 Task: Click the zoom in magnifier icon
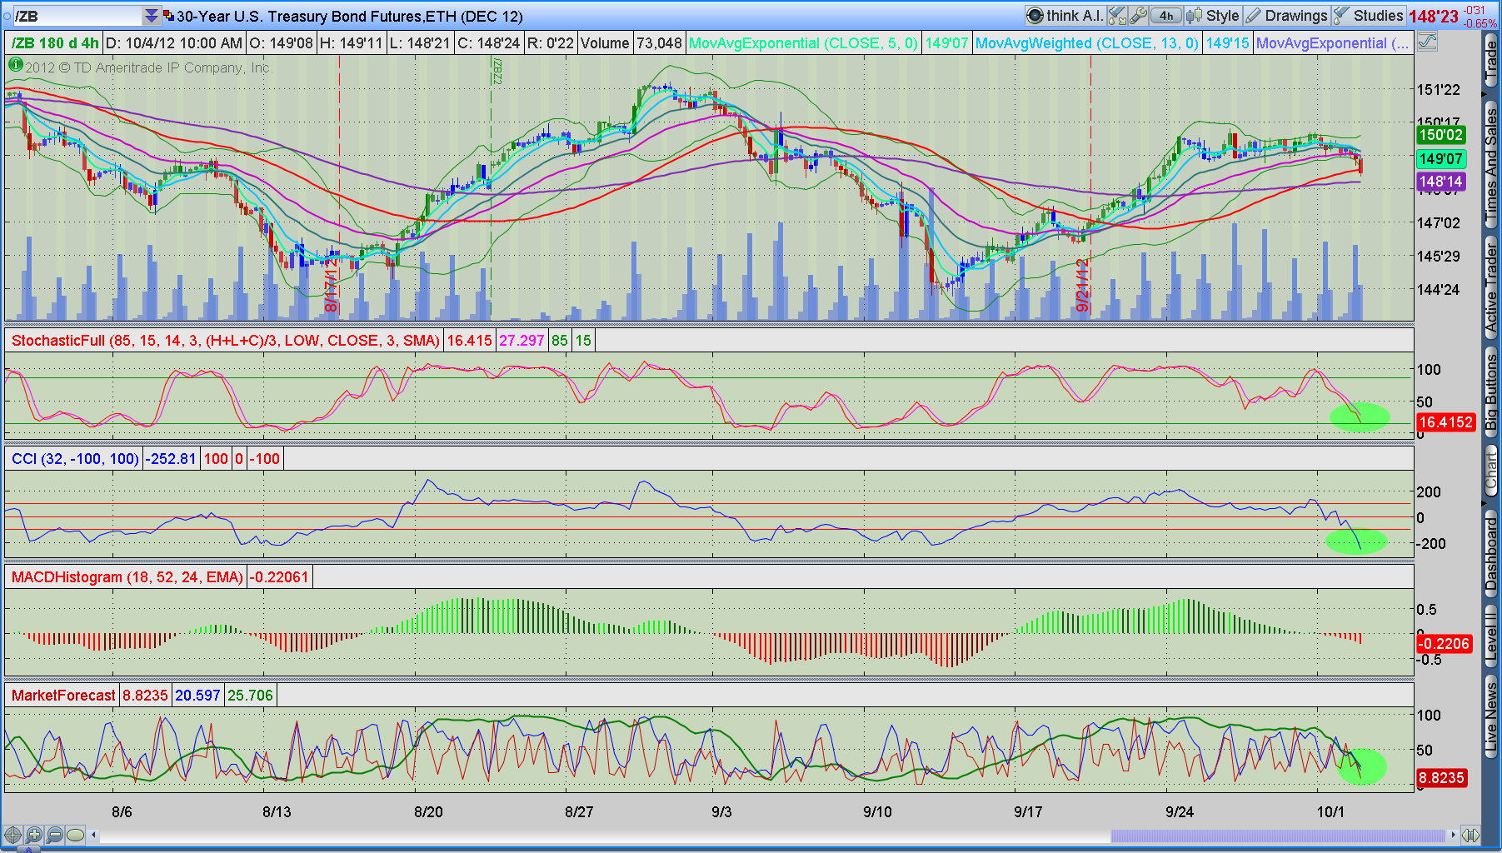coord(34,835)
